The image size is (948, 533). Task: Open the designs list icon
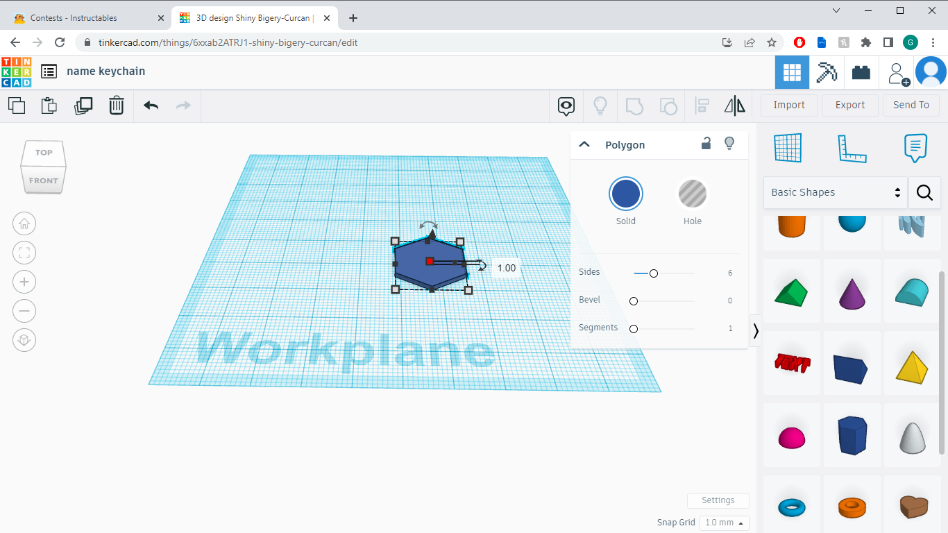click(49, 71)
